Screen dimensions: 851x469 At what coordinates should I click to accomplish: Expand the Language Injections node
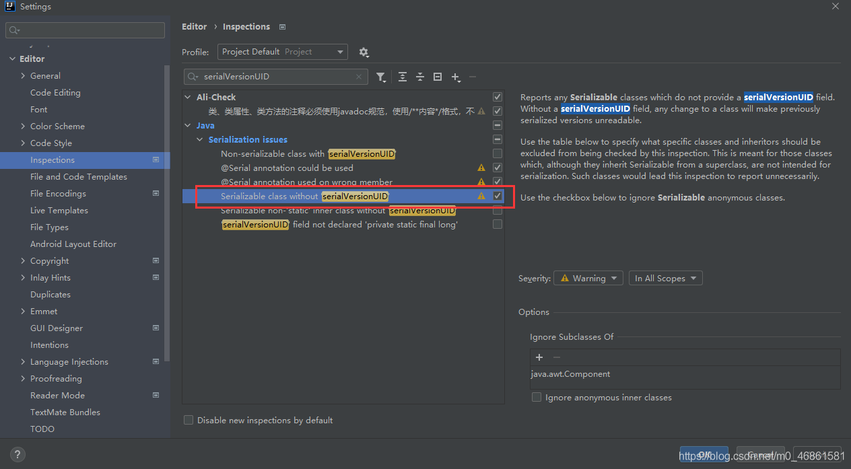[24, 362]
